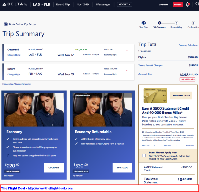199x192 pixels.
Task: Click return 6:50am - 1:10pm times
Action: point(91,74)
